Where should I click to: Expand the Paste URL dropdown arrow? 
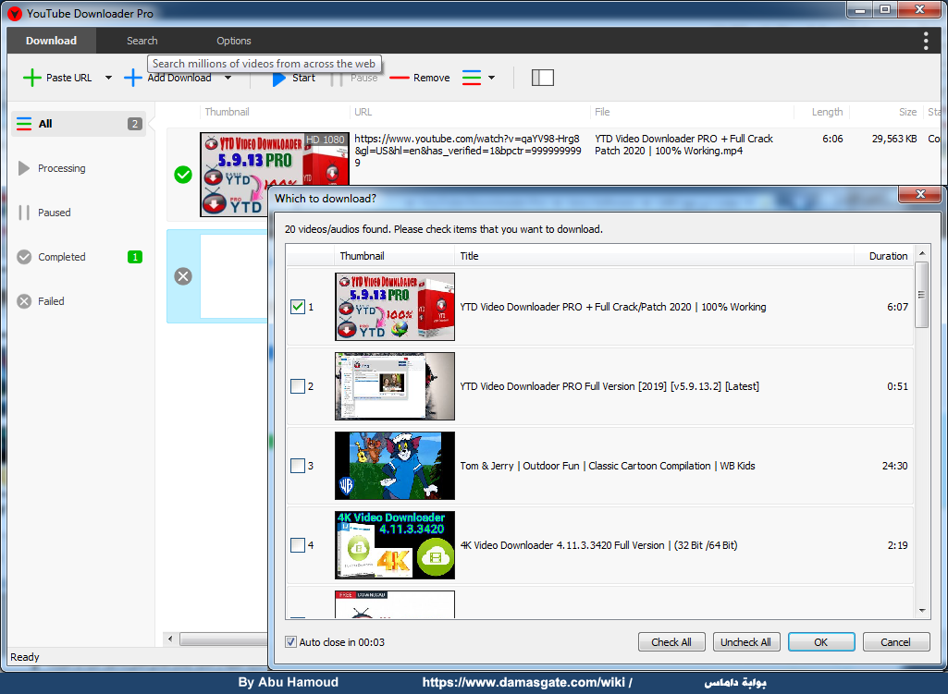point(108,78)
